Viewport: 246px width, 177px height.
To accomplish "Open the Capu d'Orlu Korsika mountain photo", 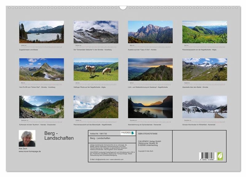I will click(x=150, y=32).
